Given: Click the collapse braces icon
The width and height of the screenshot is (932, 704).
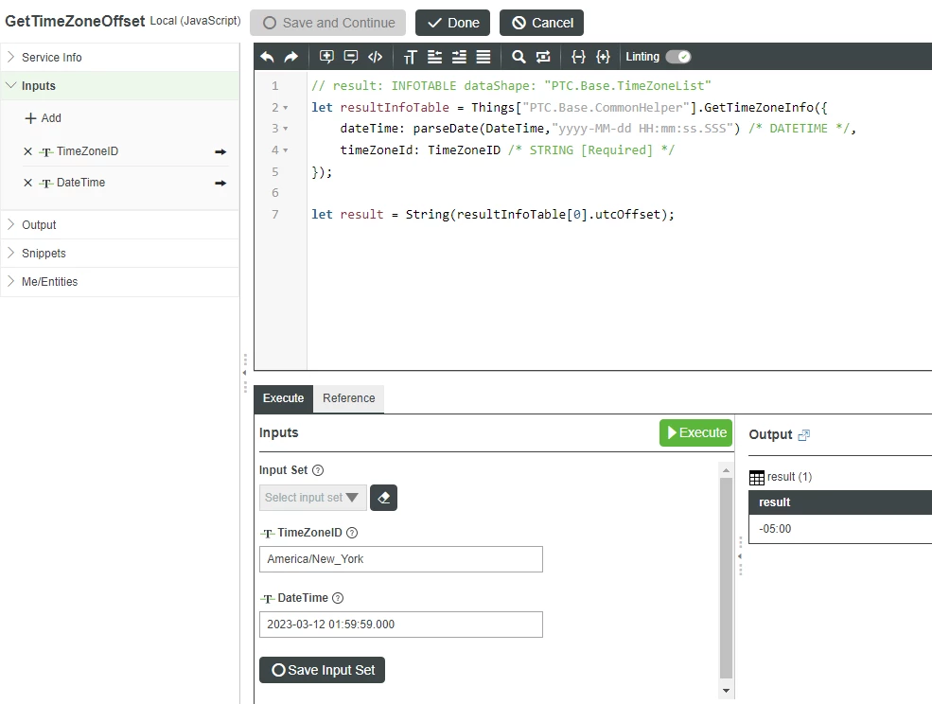Looking at the screenshot, I should coord(578,57).
